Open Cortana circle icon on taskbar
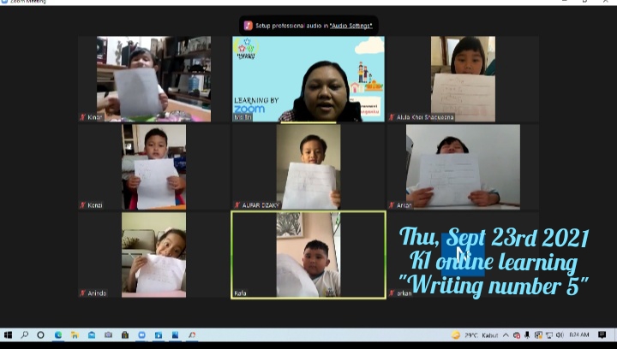This screenshot has width=617, height=349. (x=40, y=334)
